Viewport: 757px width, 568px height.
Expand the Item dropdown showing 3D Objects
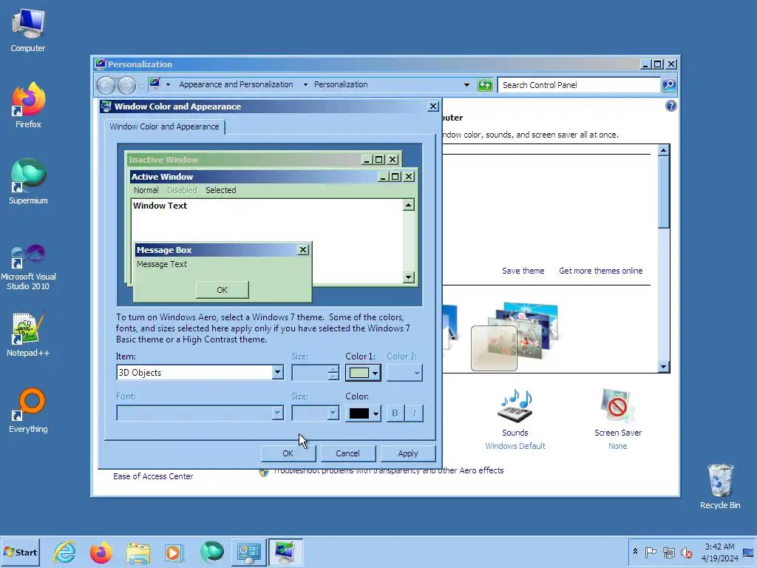click(277, 373)
